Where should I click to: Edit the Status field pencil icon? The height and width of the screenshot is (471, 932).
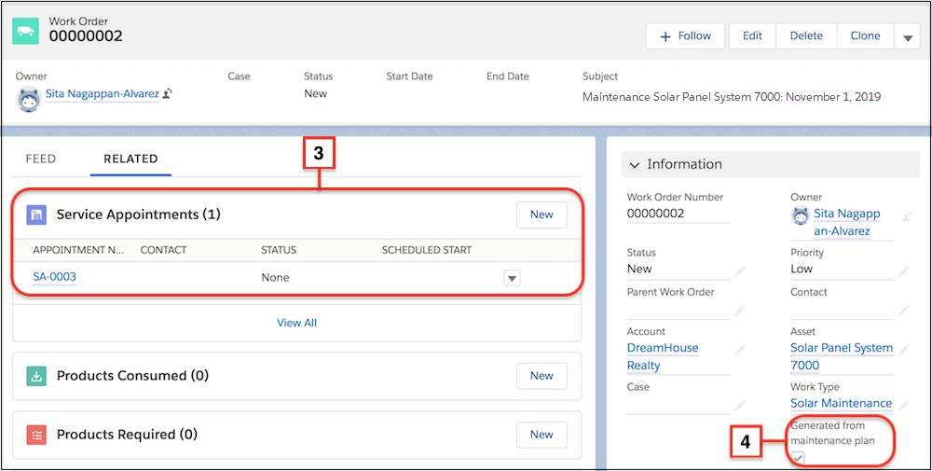(740, 271)
